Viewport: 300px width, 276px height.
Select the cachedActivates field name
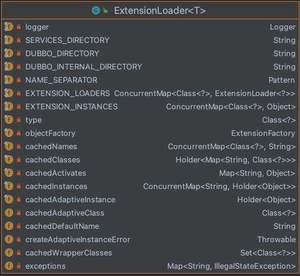56,173
